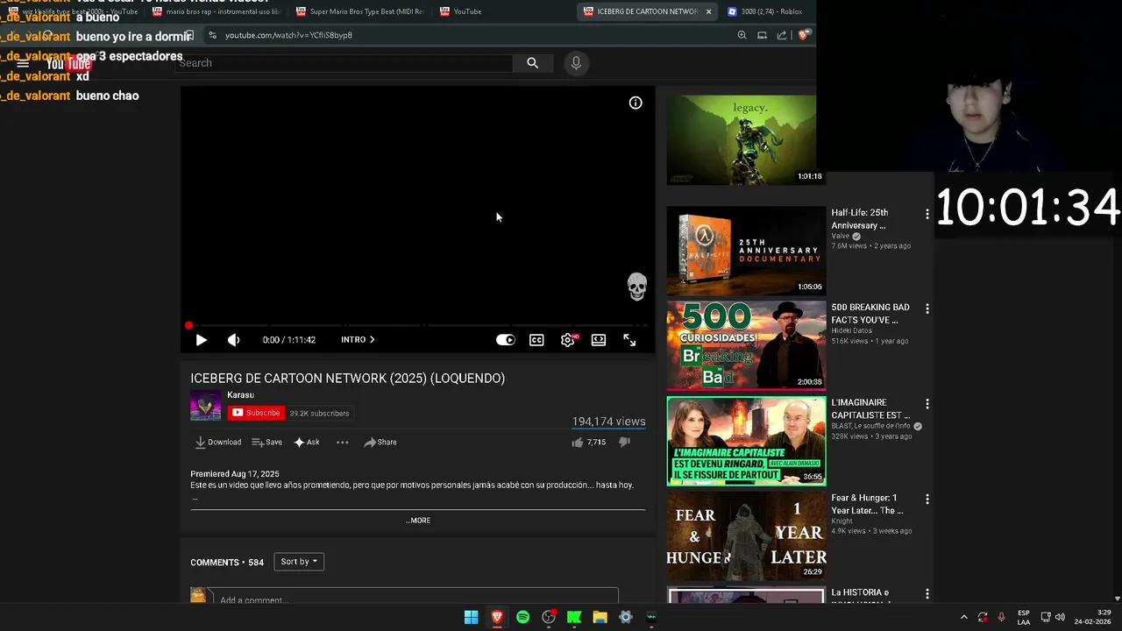Open the INTRO chapter chevron
The image size is (1122, 631).
click(x=372, y=340)
